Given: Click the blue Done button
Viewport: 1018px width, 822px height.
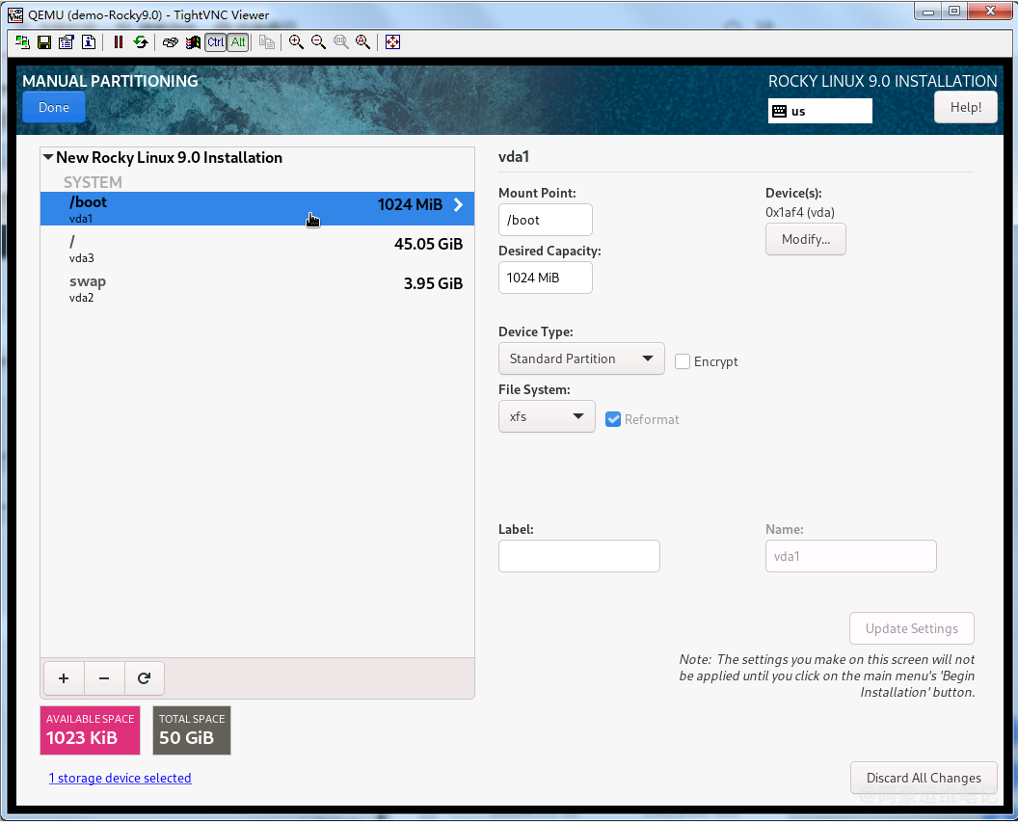Looking at the screenshot, I should 54,108.
